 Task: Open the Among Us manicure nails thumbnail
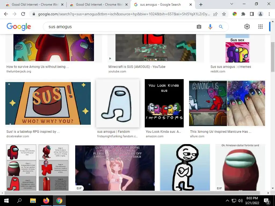pyautogui.click(x=227, y=103)
